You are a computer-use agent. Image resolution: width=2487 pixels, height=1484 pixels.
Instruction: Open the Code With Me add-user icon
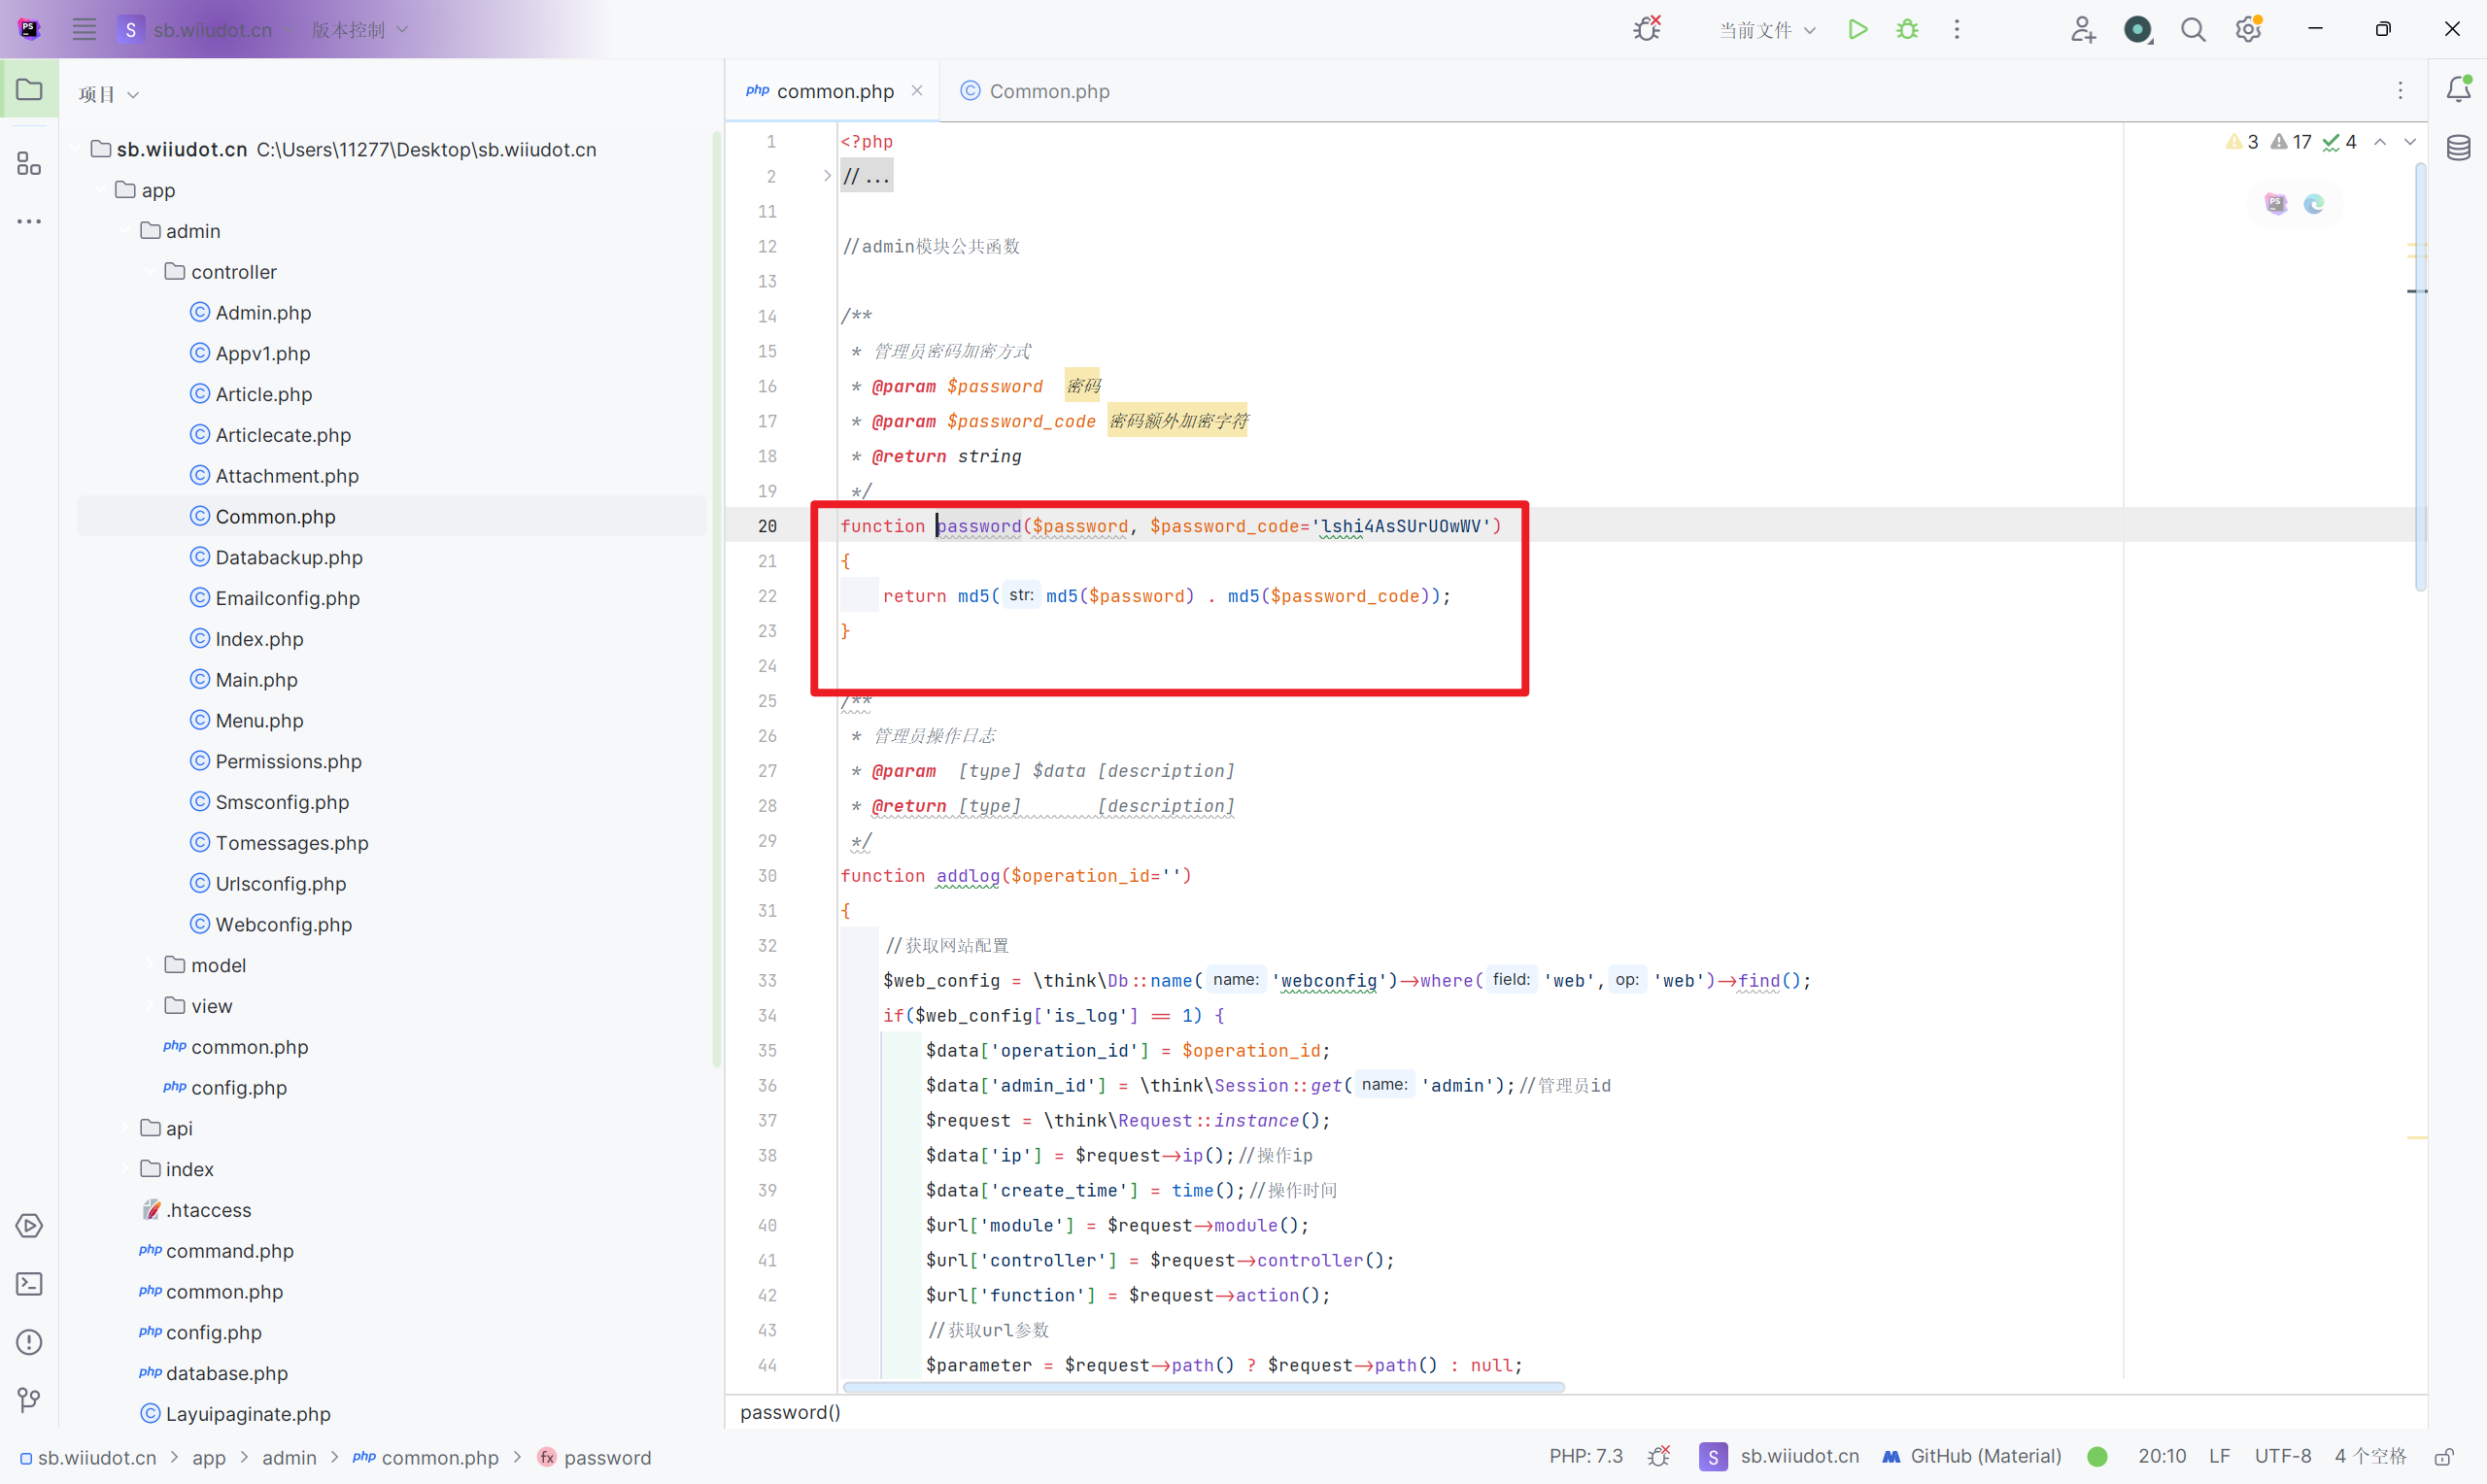point(2083,29)
